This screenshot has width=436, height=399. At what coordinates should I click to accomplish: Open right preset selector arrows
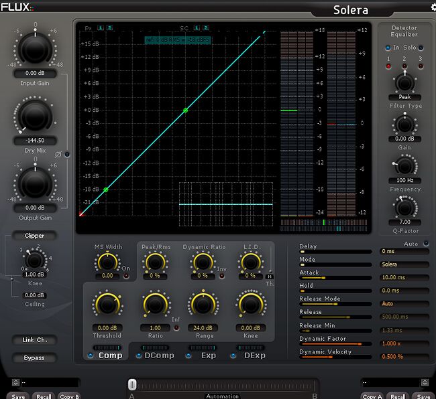tap(425, 383)
